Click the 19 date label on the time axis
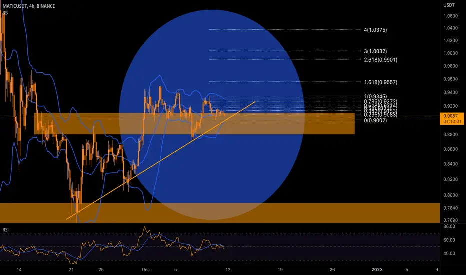466x275 pixels. [280, 270]
